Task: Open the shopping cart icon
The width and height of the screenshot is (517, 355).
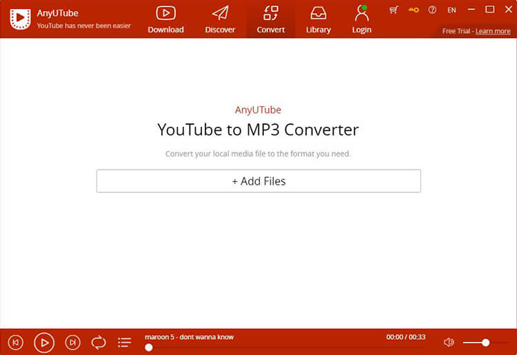Action: click(394, 10)
